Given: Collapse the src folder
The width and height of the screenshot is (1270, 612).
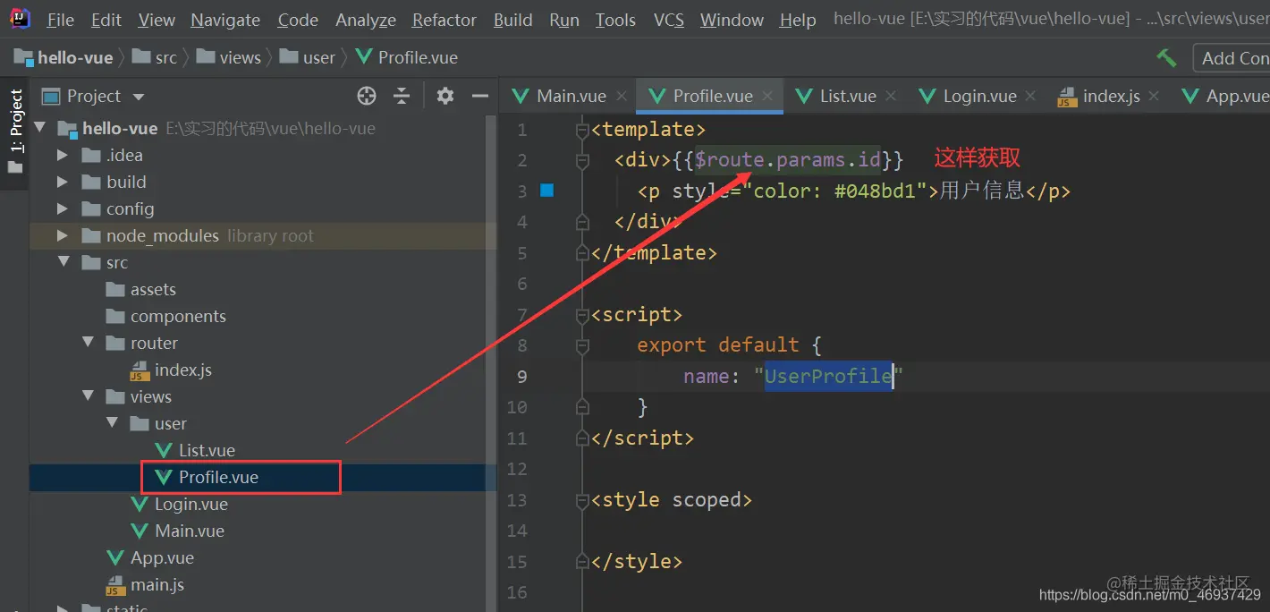Looking at the screenshot, I should 63,263.
